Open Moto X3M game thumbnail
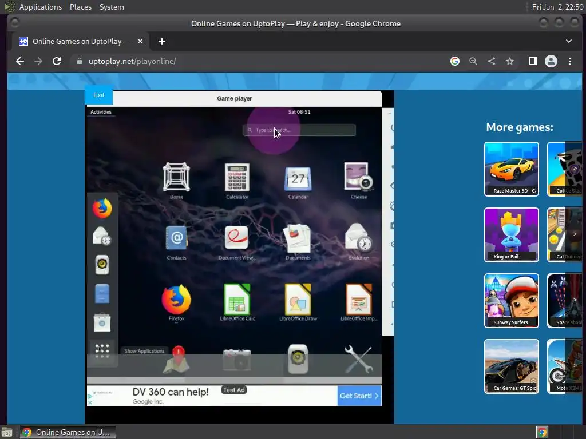 (565, 366)
